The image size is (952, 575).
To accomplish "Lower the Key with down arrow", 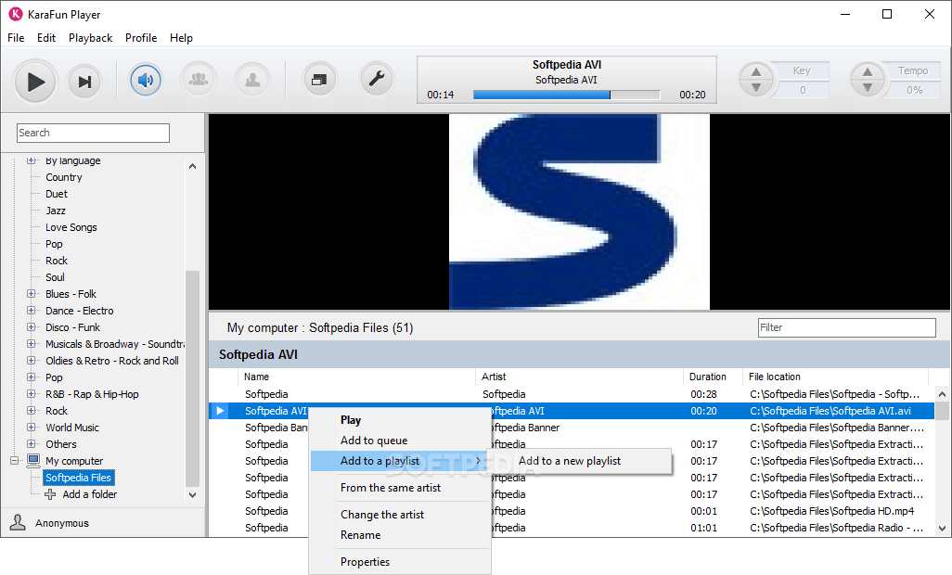I will [756, 88].
